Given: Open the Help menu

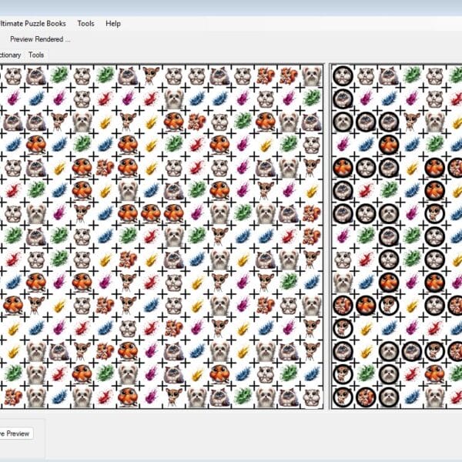Looking at the screenshot, I should click(x=113, y=23).
